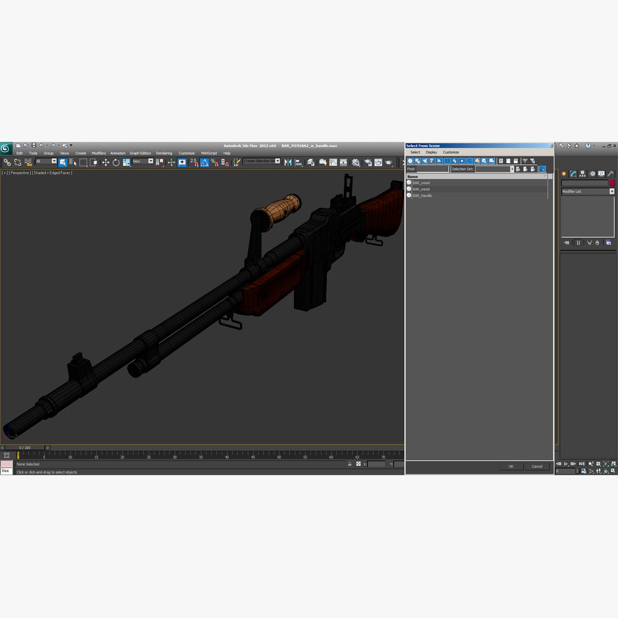Open Customize menu in Select From Scene
Screen dimensions: 618x618
pyautogui.click(x=450, y=152)
